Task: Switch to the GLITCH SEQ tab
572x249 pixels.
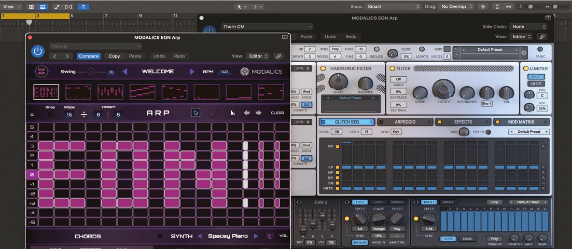Action: (346, 122)
